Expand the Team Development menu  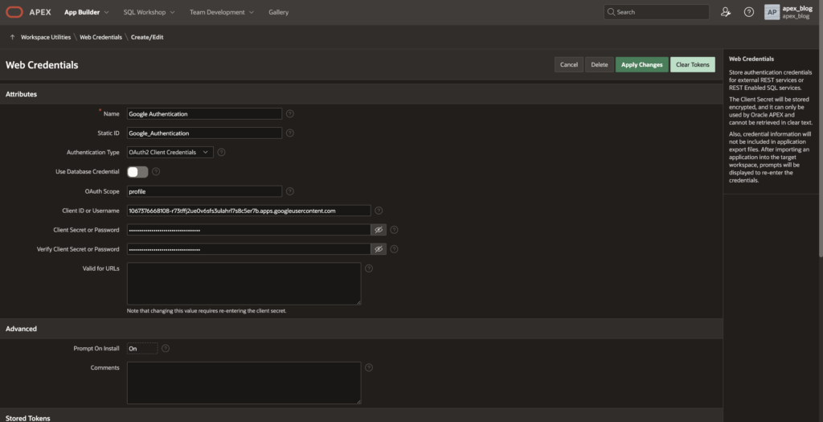(x=221, y=12)
